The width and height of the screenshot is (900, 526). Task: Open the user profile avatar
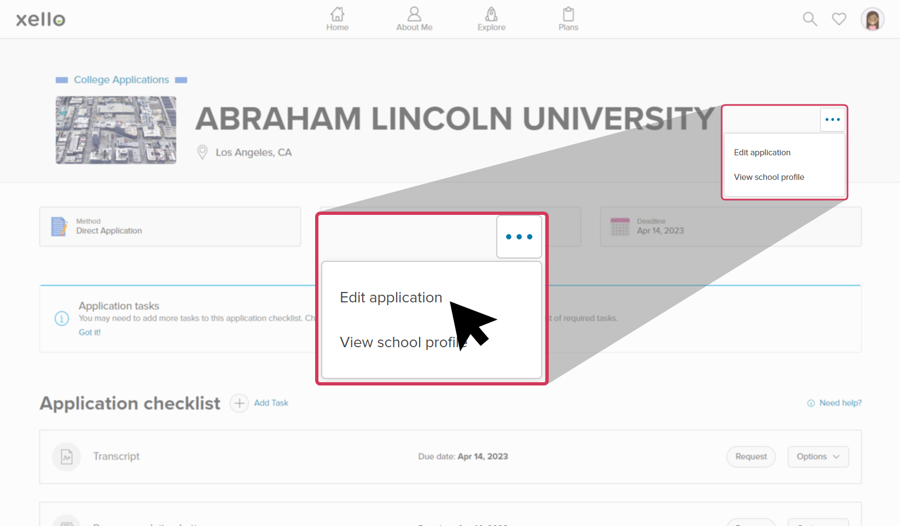(872, 20)
